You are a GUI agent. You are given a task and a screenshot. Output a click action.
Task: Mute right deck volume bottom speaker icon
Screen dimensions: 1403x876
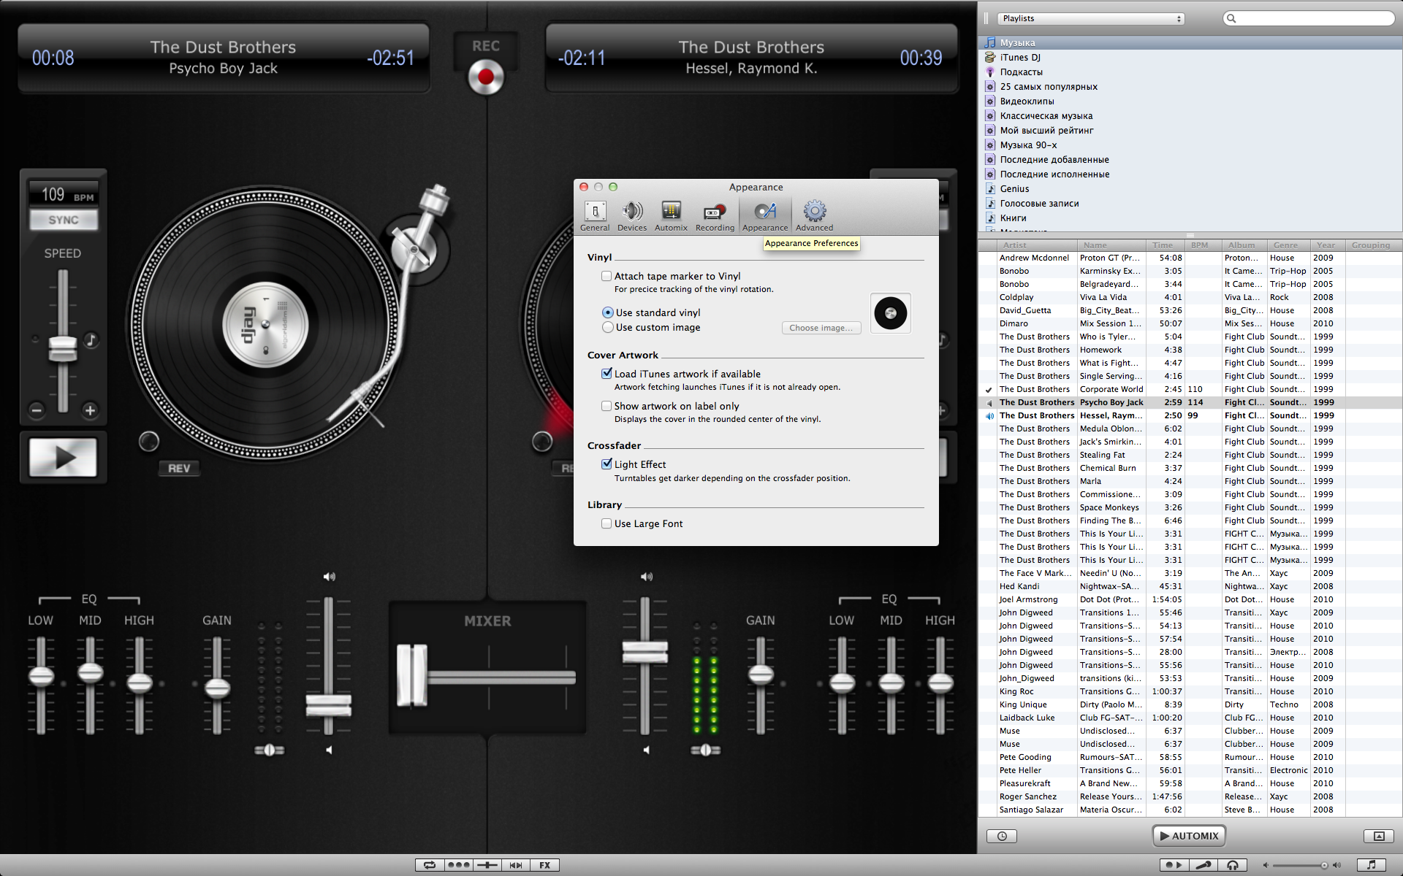(x=646, y=750)
